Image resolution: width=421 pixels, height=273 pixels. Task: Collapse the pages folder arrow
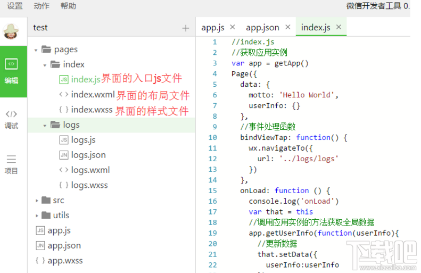(36, 50)
